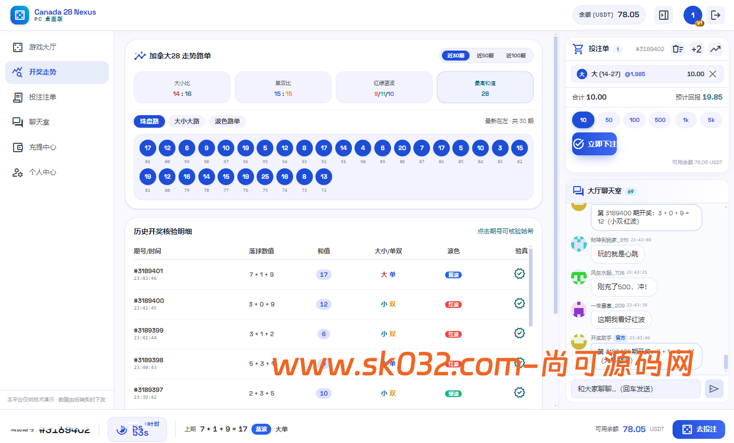The height and width of the screenshot is (443, 734).
Task: Switch to the 波色路单 tab
Action: tap(227, 121)
